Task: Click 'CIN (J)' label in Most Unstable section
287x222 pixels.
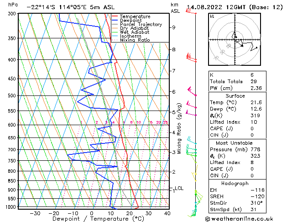Action: 219,176
